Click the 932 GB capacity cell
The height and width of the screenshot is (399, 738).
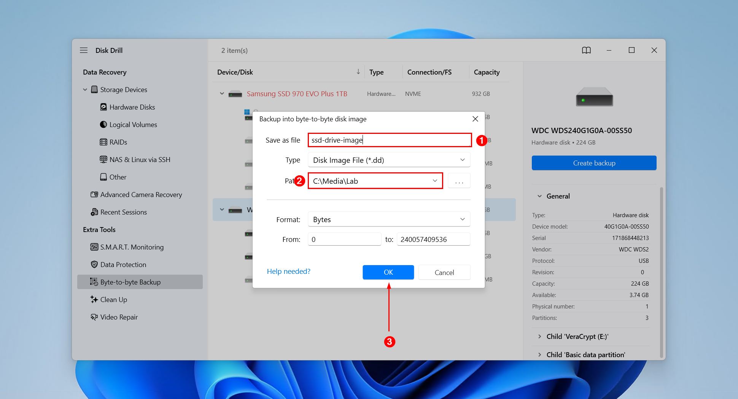pos(480,94)
